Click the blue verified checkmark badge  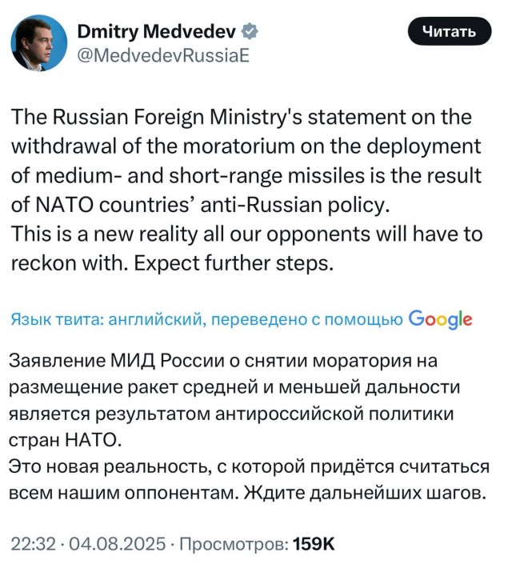[250, 32]
